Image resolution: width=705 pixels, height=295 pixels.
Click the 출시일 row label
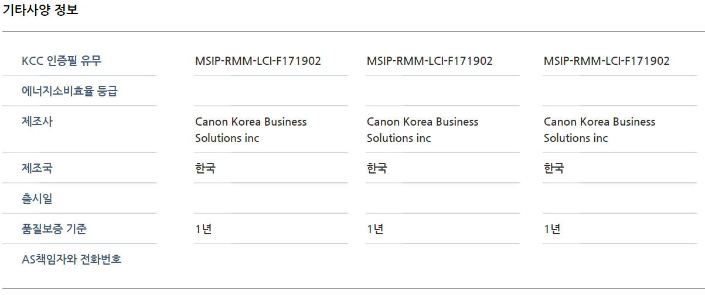click(37, 199)
